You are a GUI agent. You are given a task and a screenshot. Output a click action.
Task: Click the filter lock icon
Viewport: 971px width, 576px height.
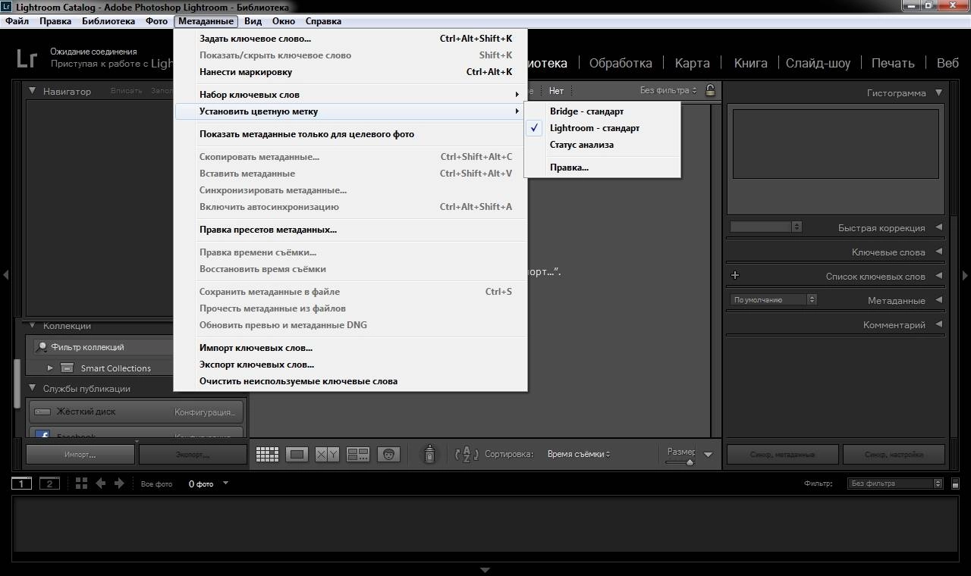[x=710, y=90]
